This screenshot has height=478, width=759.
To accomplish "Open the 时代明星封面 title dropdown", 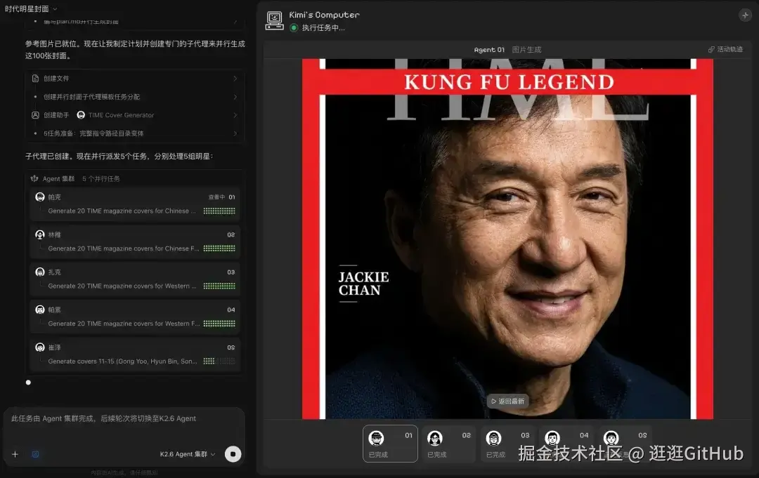I will coord(31,8).
